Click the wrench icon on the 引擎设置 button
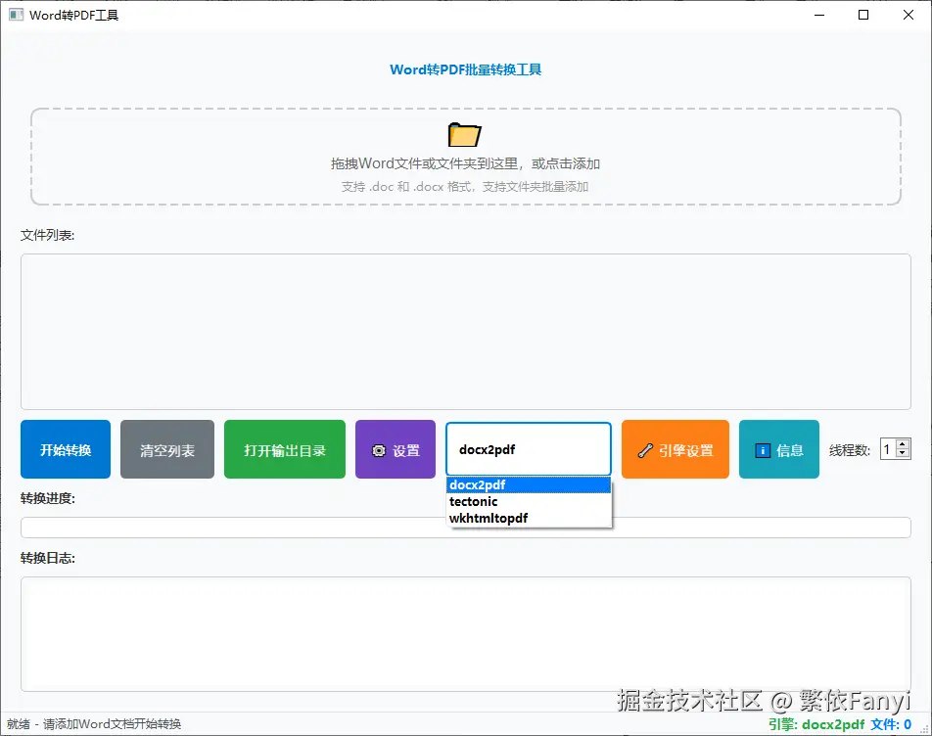This screenshot has width=932, height=736. (x=645, y=449)
